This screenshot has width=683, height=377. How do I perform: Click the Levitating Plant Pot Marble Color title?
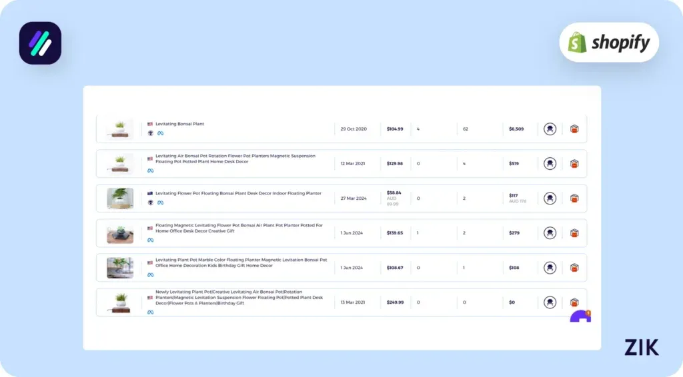pyautogui.click(x=241, y=262)
